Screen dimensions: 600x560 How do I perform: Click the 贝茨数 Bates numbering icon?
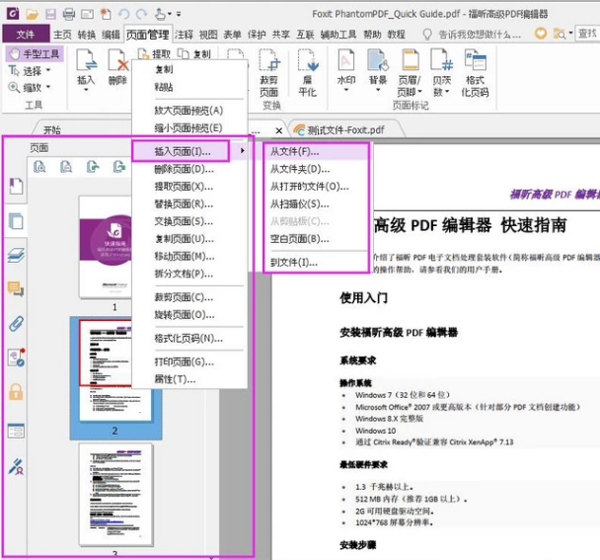pos(441,60)
